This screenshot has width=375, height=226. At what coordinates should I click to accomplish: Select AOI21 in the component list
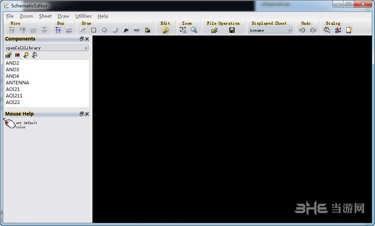(47, 89)
